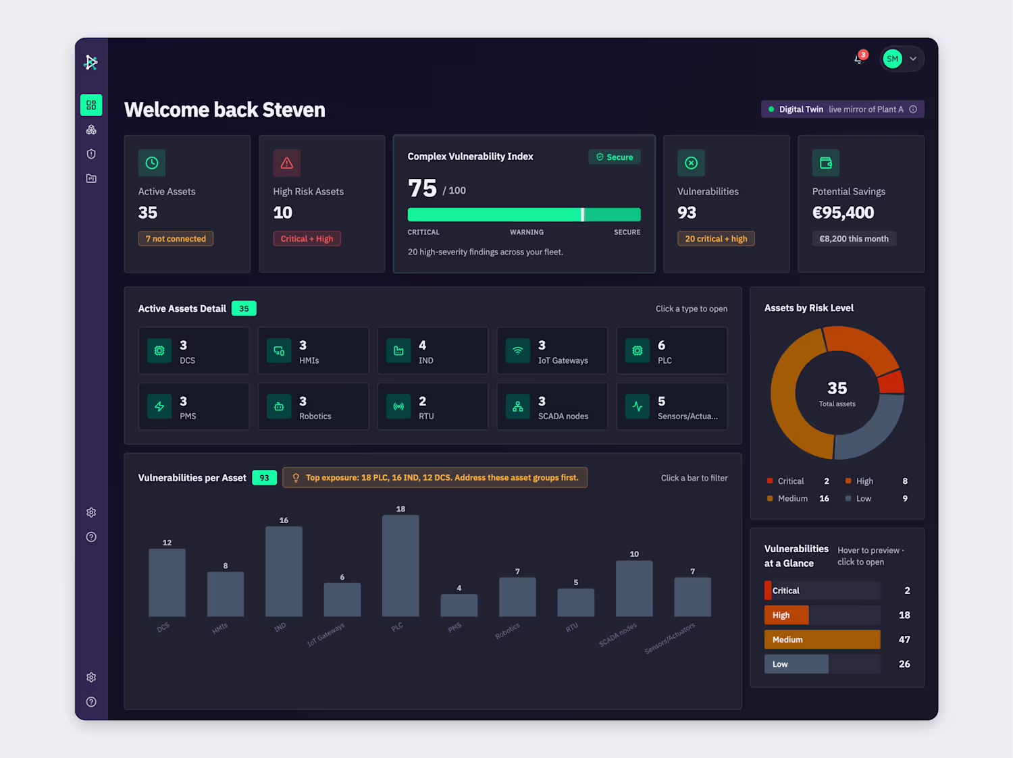Filter chart by the PLC bar

click(400, 566)
